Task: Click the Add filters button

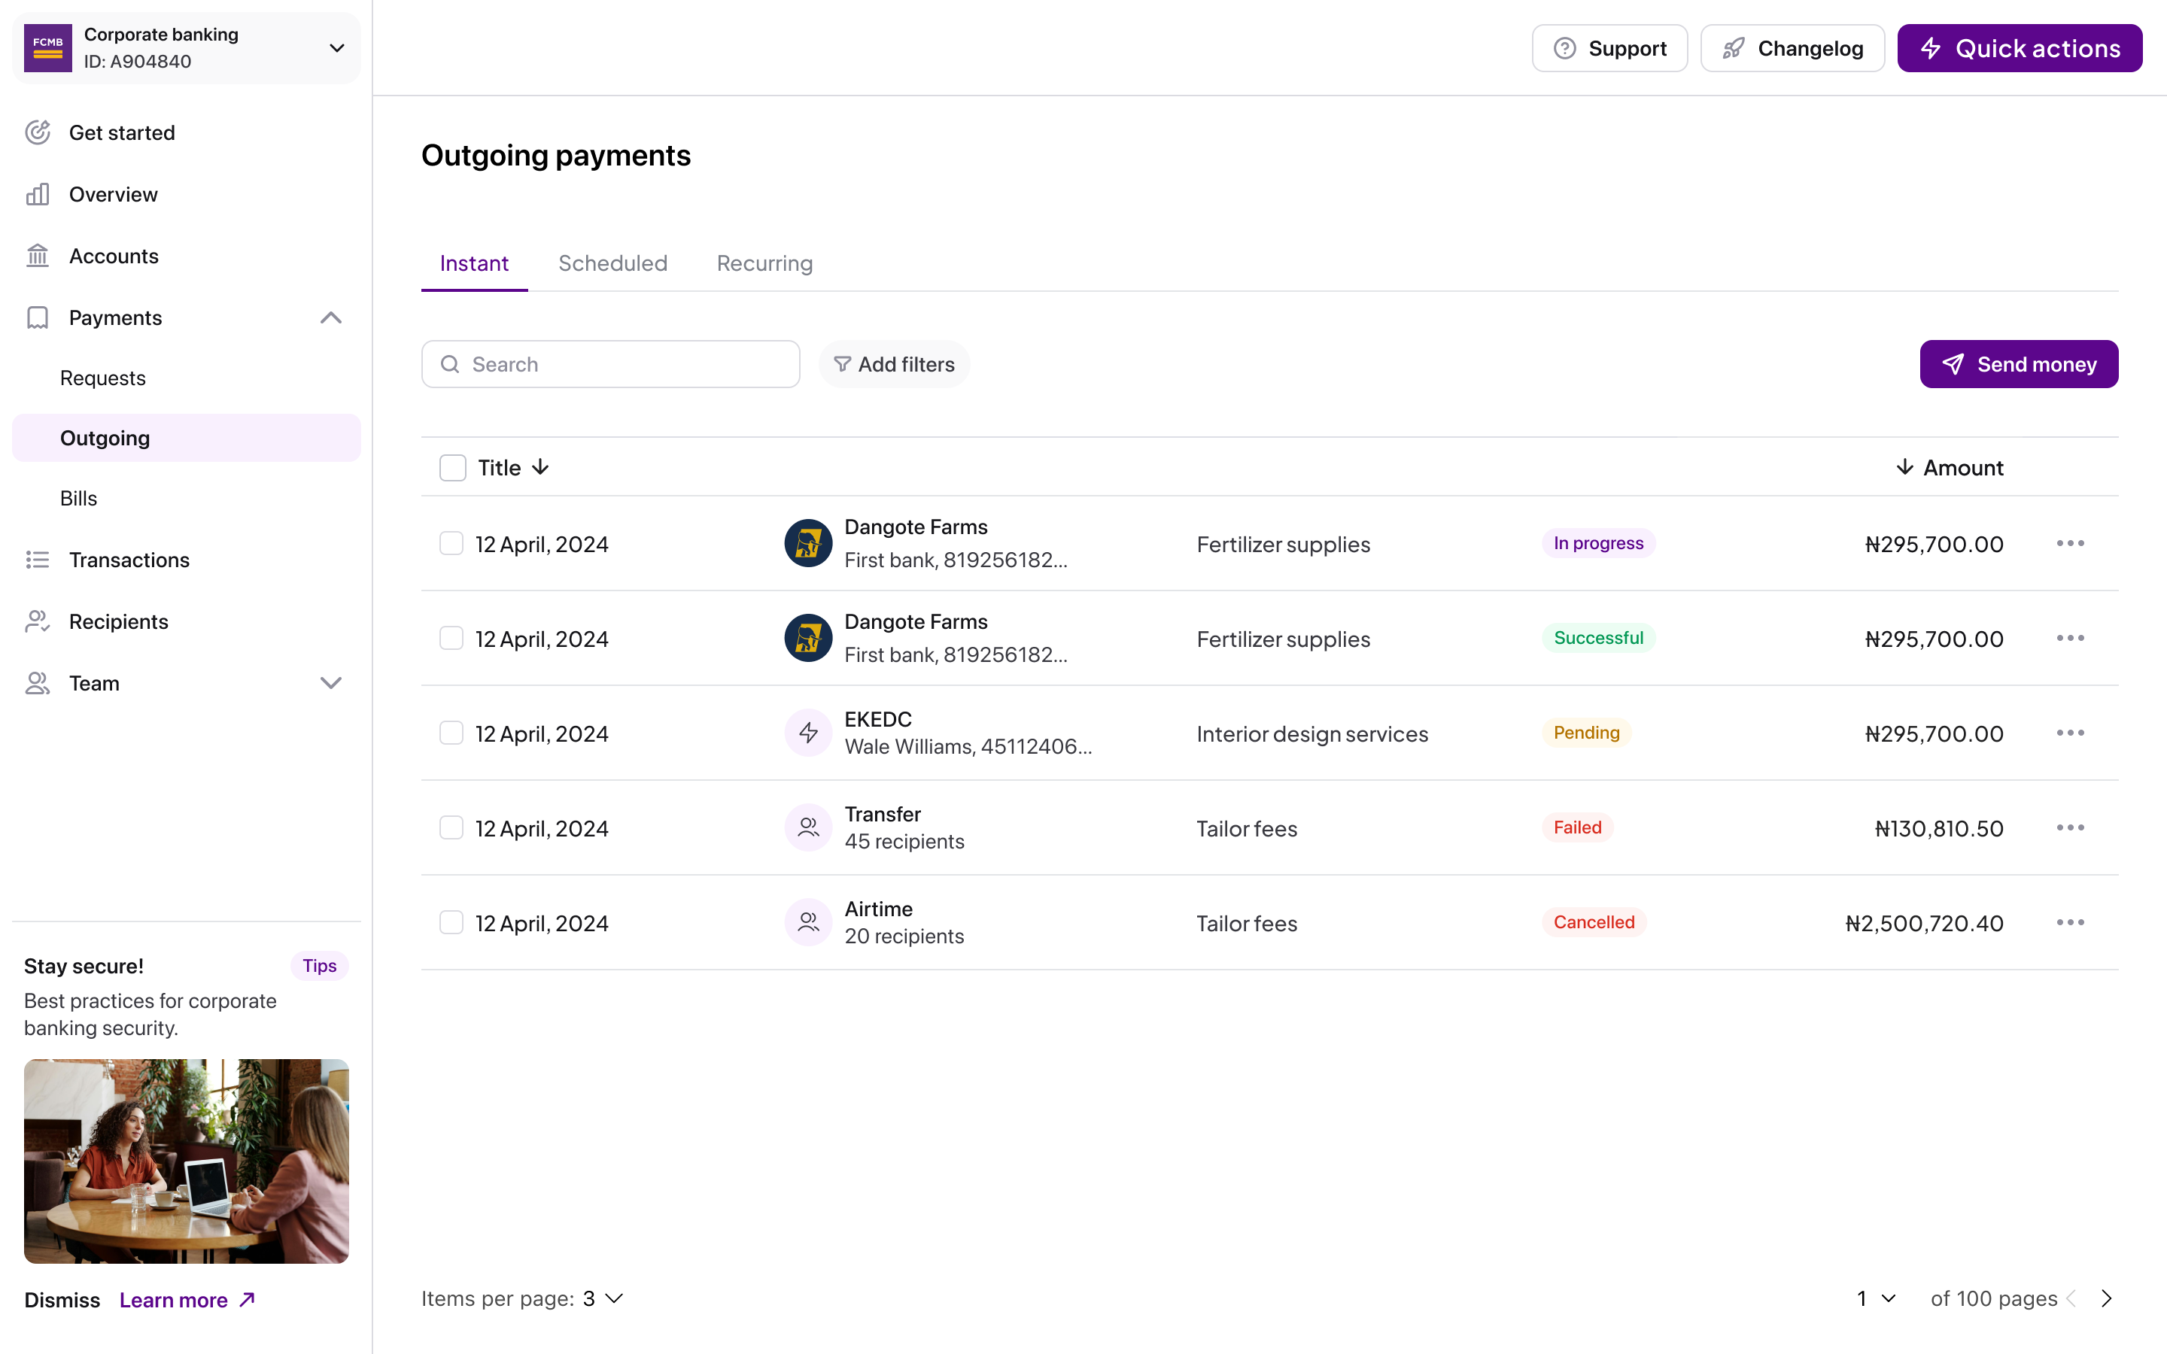Action: pos(895,365)
